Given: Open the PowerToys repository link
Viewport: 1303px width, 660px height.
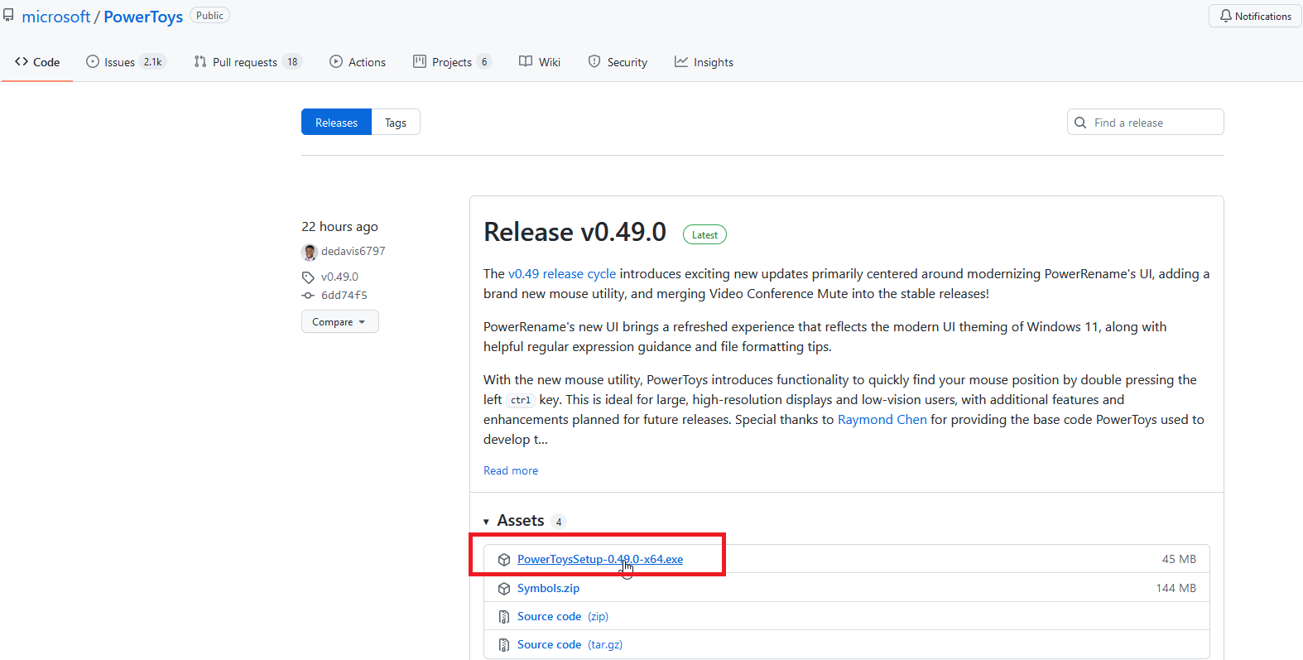Looking at the screenshot, I should click(143, 17).
